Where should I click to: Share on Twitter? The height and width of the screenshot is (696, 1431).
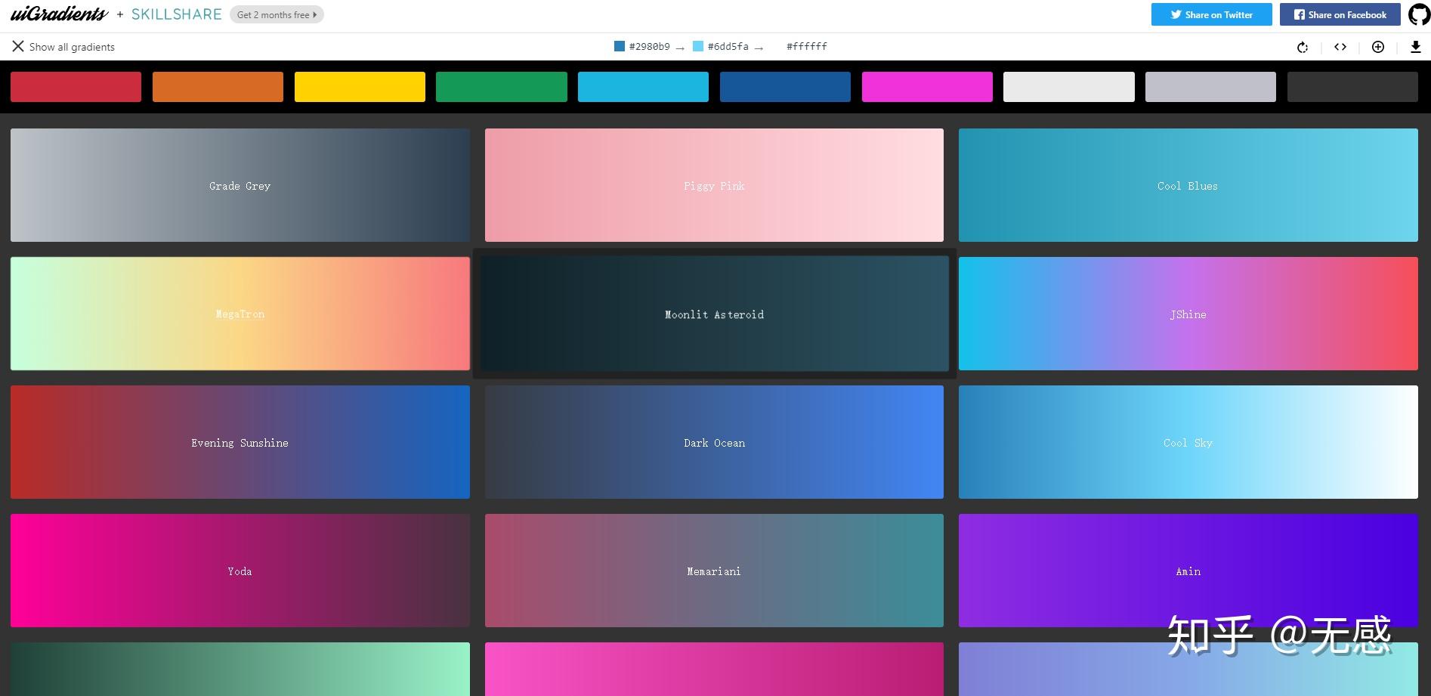(1211, 14)
